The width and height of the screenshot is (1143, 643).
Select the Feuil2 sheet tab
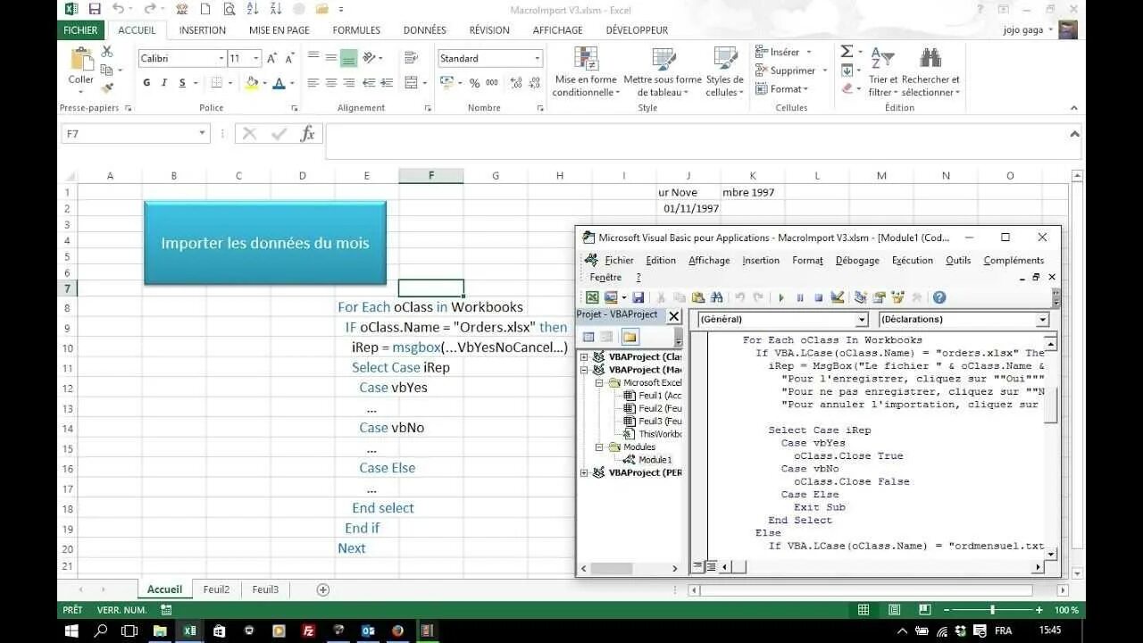(x=216, y=589)
